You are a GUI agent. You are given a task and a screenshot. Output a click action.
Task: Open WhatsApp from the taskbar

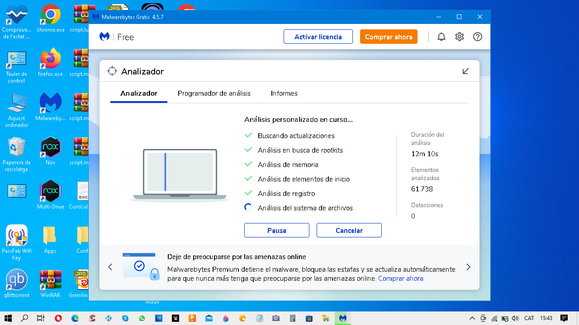[142, 318]
